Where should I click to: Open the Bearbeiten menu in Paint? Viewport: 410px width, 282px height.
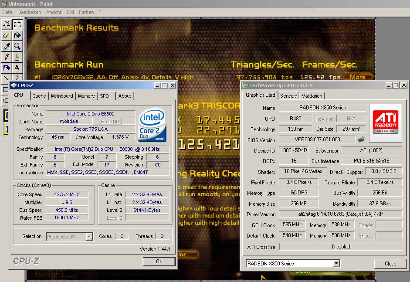point(30,12)
